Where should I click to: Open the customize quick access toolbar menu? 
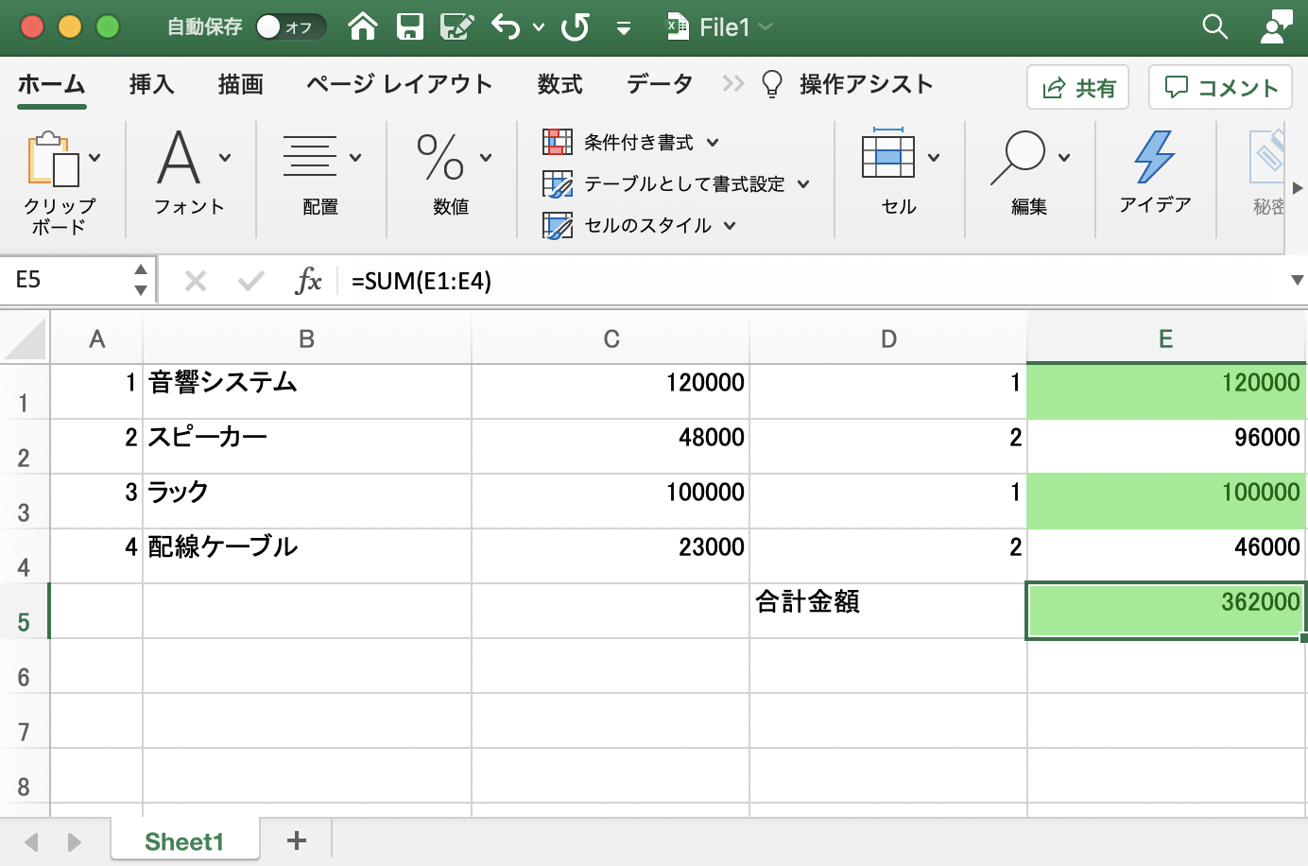pyautogui.click(x=624, y=28)
